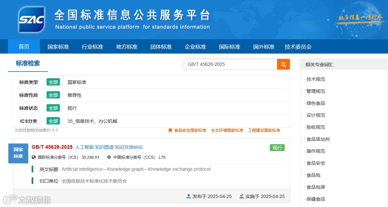Open 食品安全国家标准 link

click(x=190, y=130)
